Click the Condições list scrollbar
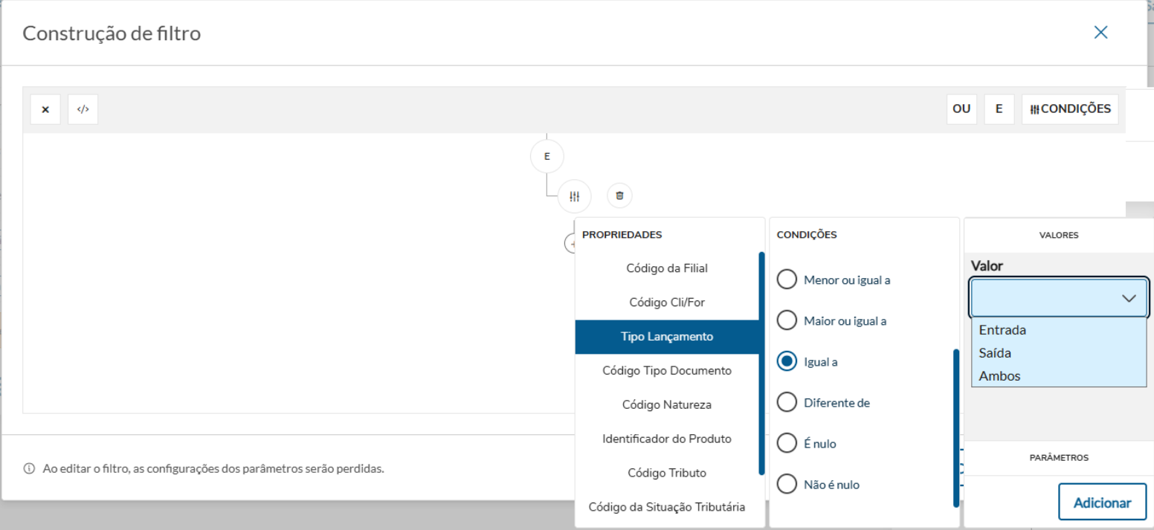The image size is (1154, 530). [x=956, y=428]
